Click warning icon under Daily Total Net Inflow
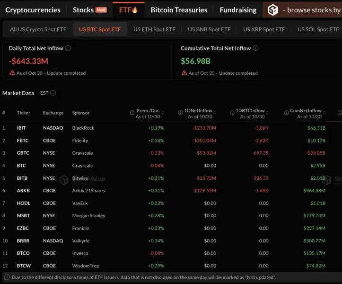The image size is (342, 284). click(x=12, y=73)
